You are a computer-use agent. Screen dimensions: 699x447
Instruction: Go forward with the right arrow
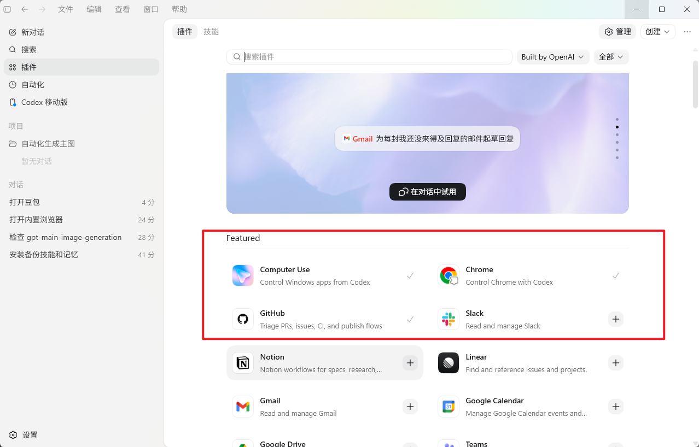pyautogui.click(x=42, y=9)
